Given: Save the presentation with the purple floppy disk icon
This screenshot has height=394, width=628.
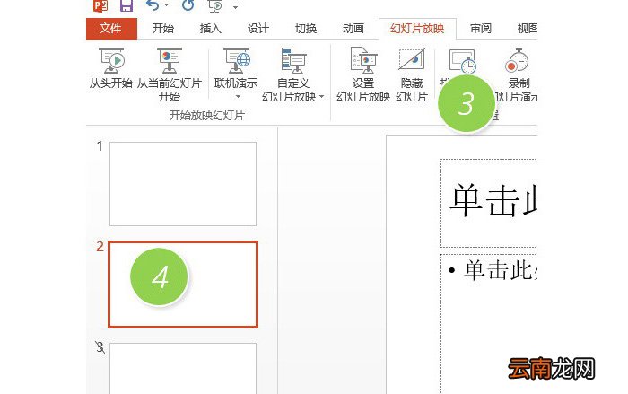Looking at the screenshot, I should pos(126,5).
